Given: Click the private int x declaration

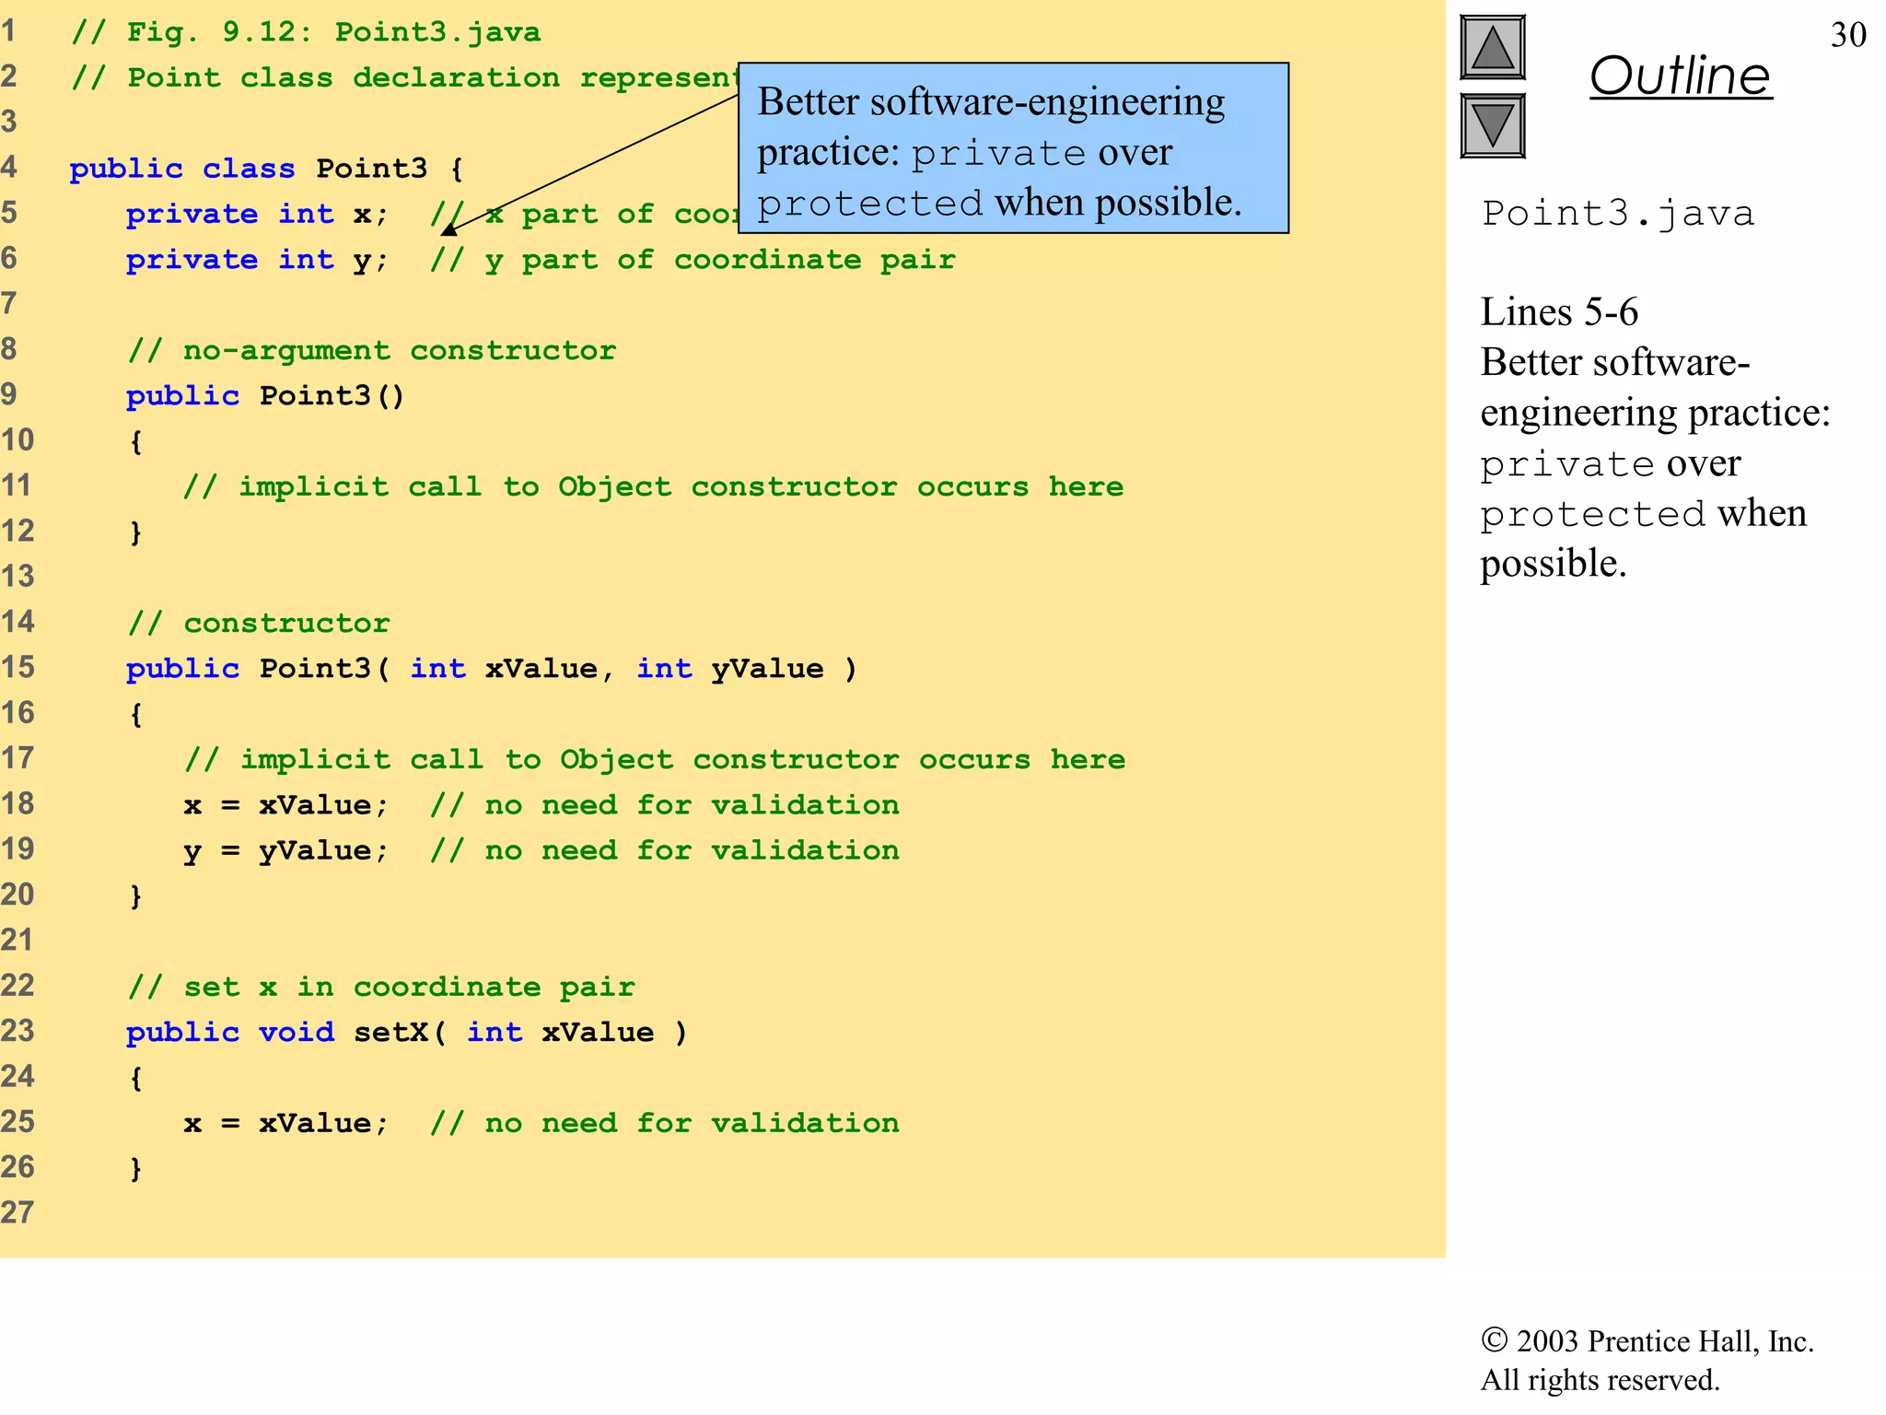Looking at the screenshot, I should coord(257,215).
